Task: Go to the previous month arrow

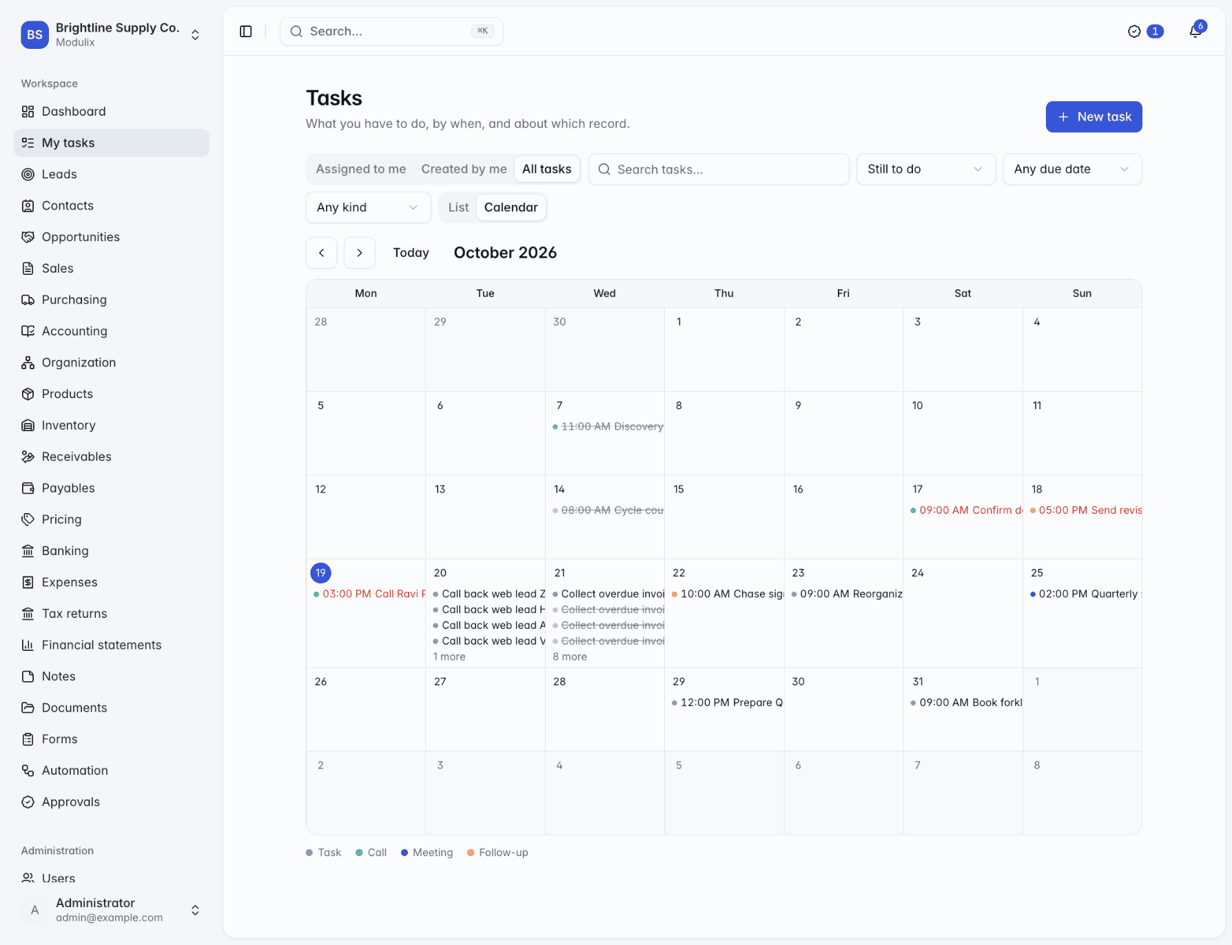Action: 321,253
